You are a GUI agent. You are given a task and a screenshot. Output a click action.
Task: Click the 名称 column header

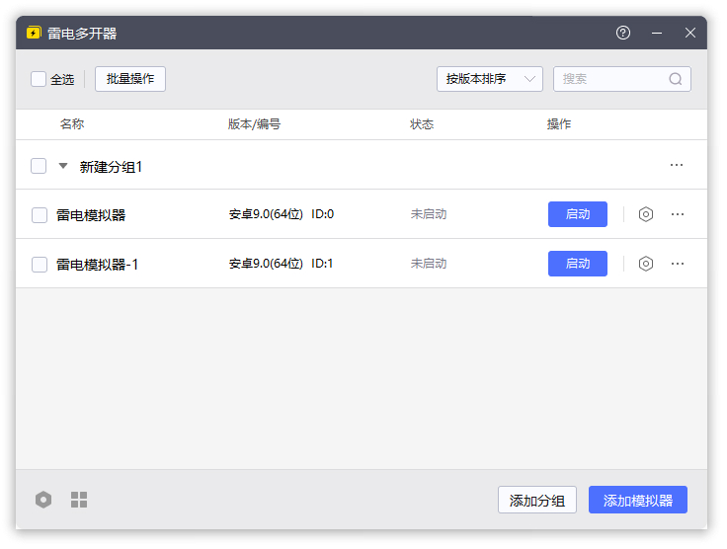click(x=72, y=124)
